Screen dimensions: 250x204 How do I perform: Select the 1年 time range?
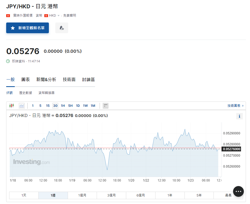(x=170, y=195)
